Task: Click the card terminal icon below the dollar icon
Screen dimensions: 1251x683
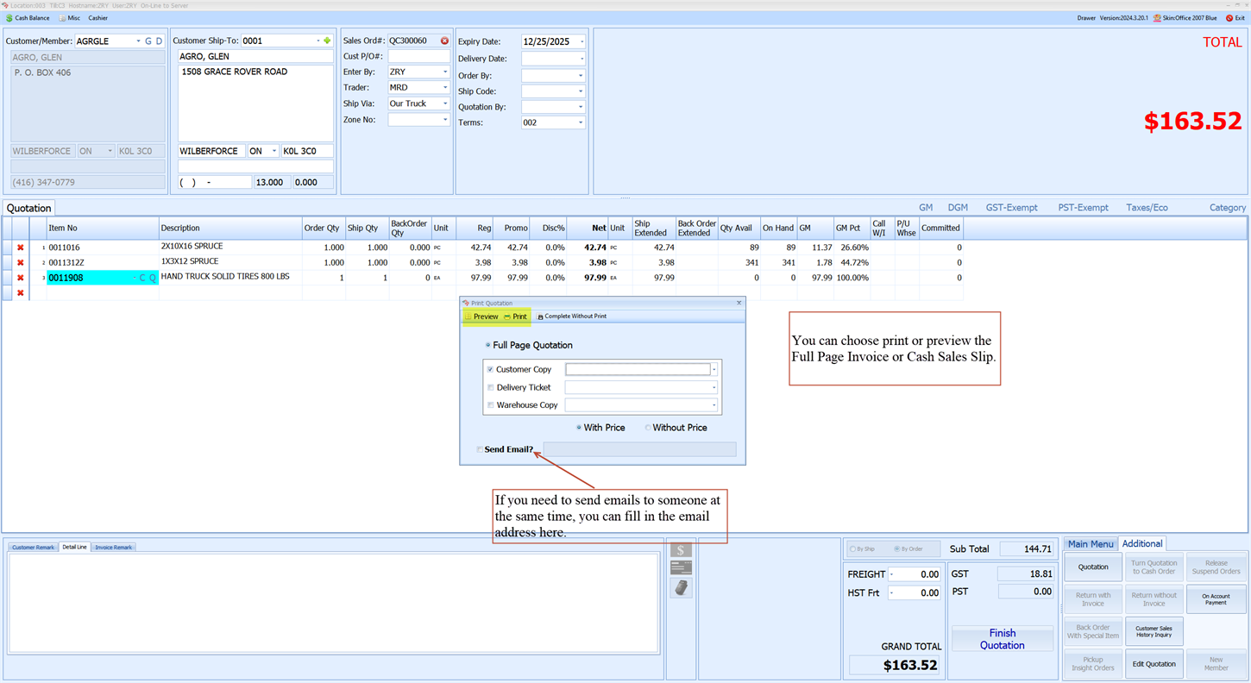Action: [681, 587]
